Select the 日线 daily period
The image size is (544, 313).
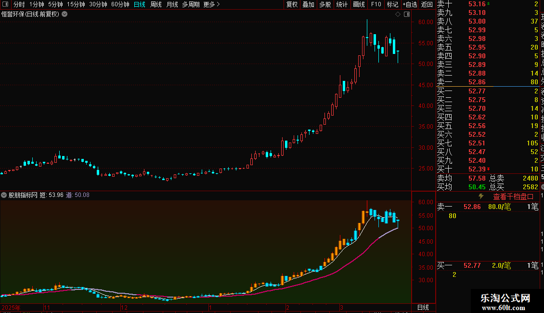click(140, 4)
